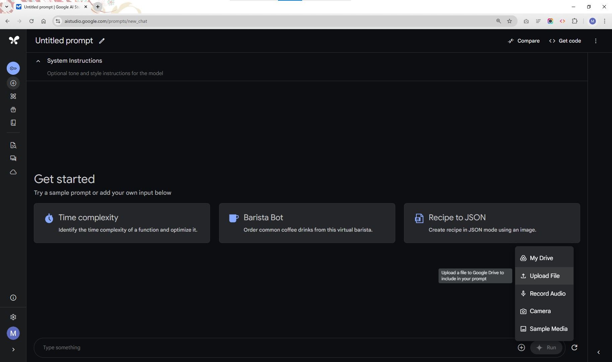The width and height of the screenshot is (612, 362).
Task: Click the system instructions text field
Action: 105,73
